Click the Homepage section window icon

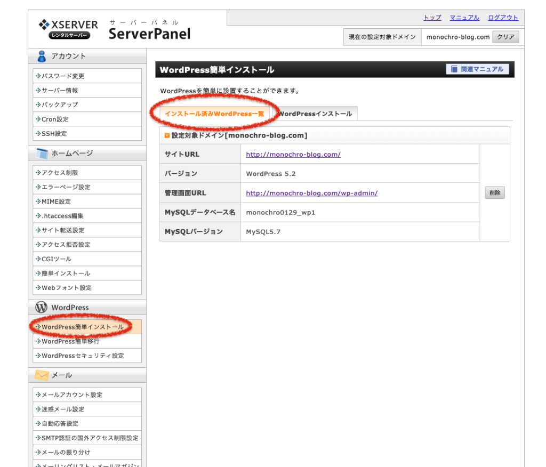click(42, 153)
